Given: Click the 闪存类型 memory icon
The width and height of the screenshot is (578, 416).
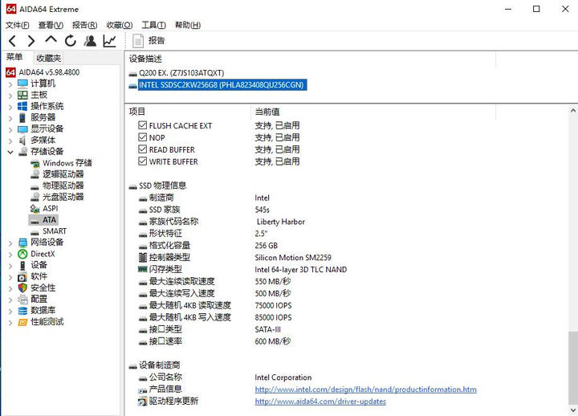Looking at the screenshot, I should pos(143,269).
